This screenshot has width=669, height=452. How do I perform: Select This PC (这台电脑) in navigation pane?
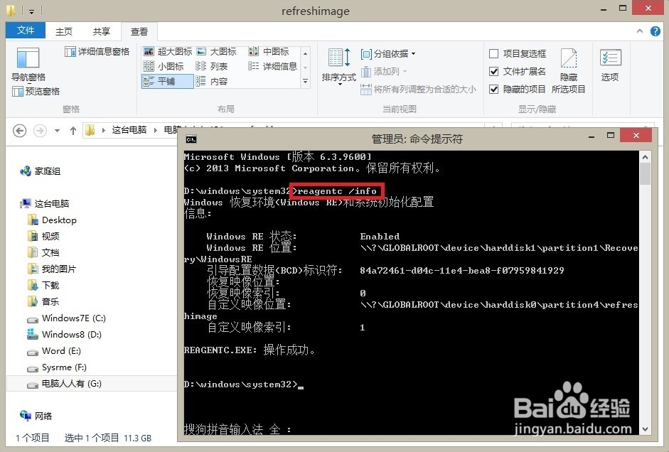(45, 203)
